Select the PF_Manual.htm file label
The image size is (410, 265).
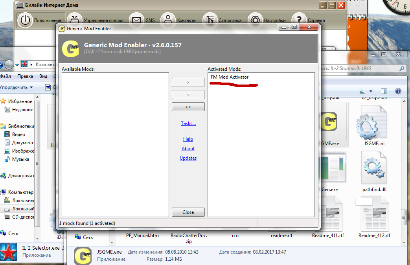pyautogui.click(x=142, y=236)
